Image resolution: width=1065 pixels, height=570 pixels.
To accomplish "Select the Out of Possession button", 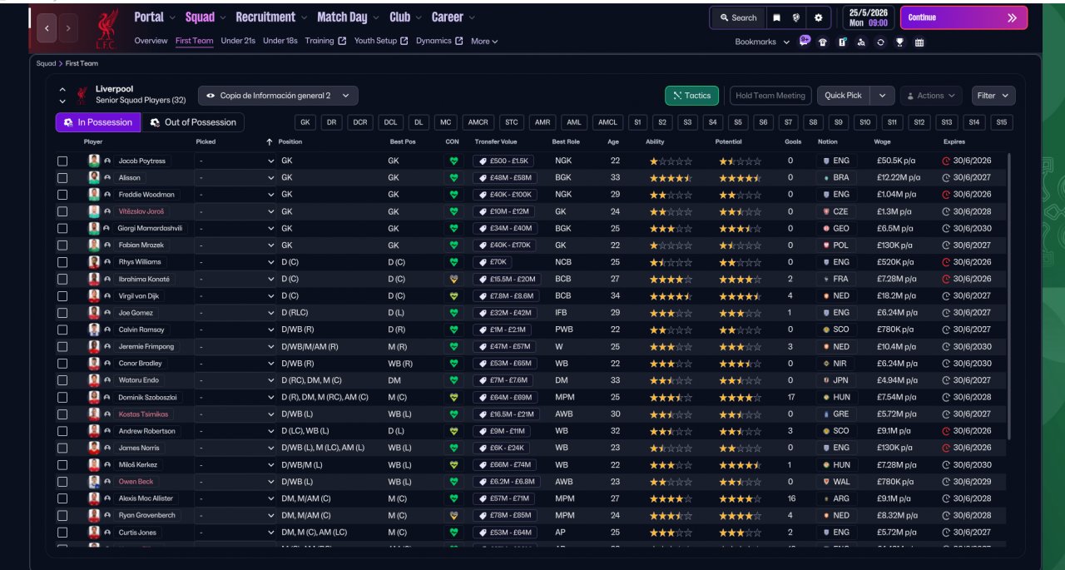I will point(192,122).
